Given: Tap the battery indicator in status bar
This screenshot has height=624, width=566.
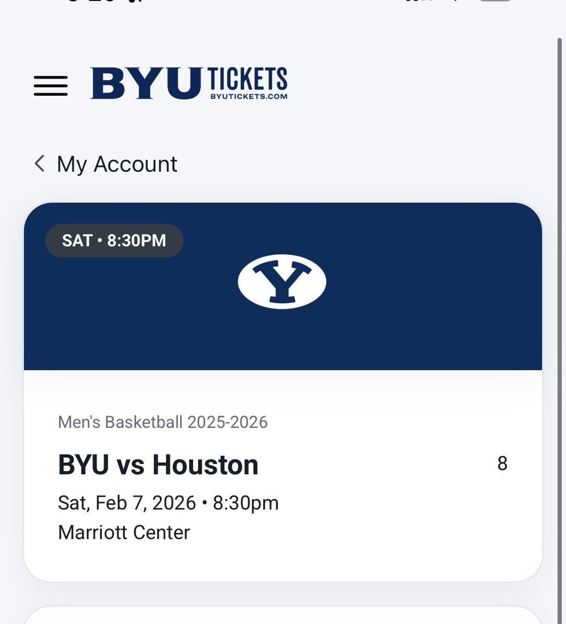Looking at the screenshot, I should [494, 1].
